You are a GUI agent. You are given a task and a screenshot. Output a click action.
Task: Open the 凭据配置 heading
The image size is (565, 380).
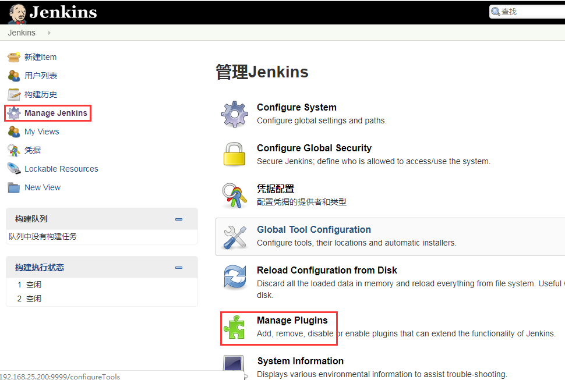[x=276, y=189]
